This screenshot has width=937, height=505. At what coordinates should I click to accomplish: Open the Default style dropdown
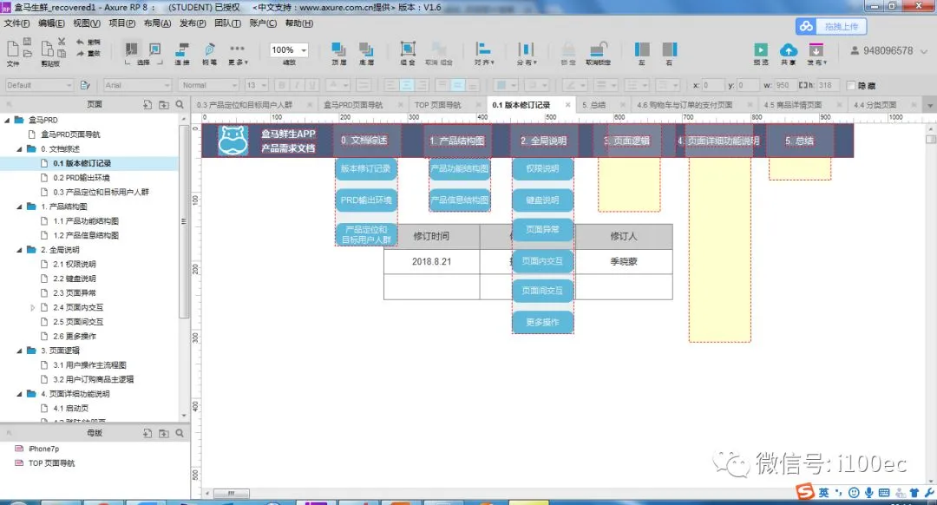click(39, 85)
